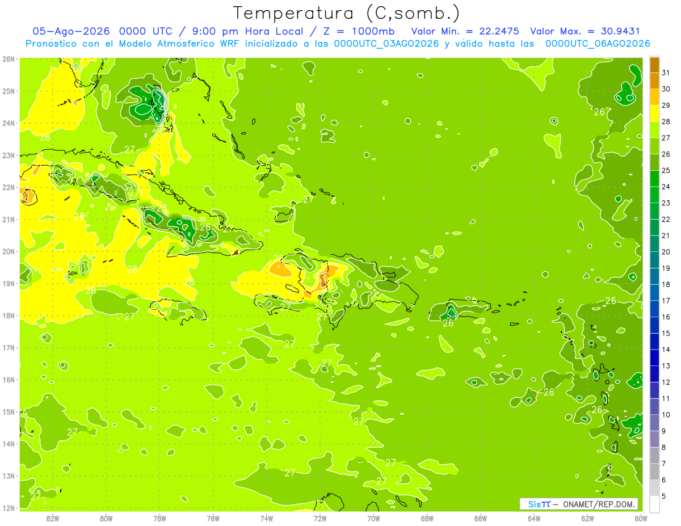Click the longitude axis label "78W"
This screenshot has width=681, height=526.
[159, 518]
